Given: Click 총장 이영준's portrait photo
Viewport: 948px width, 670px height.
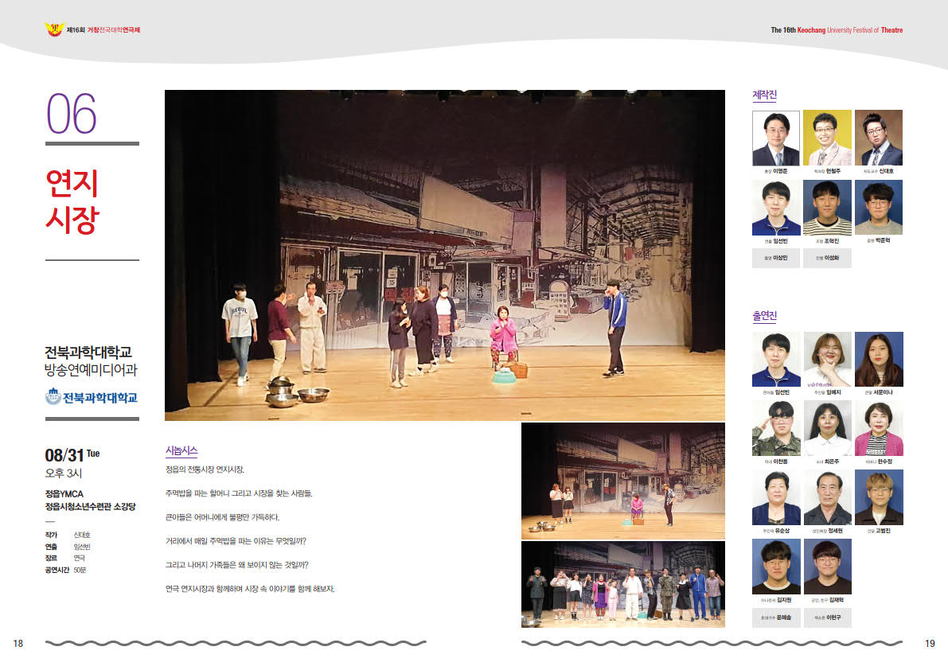Looking at the screenshot, I should [775, 138].
